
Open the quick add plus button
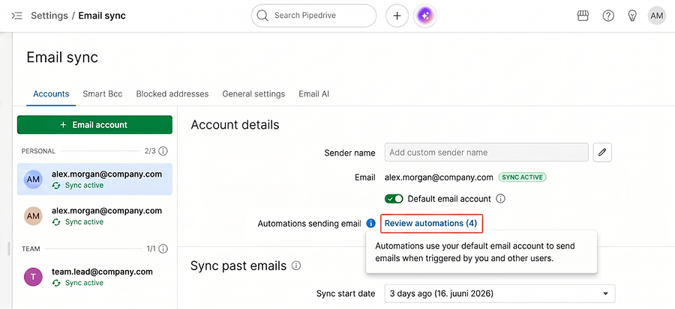click(397, 16)
